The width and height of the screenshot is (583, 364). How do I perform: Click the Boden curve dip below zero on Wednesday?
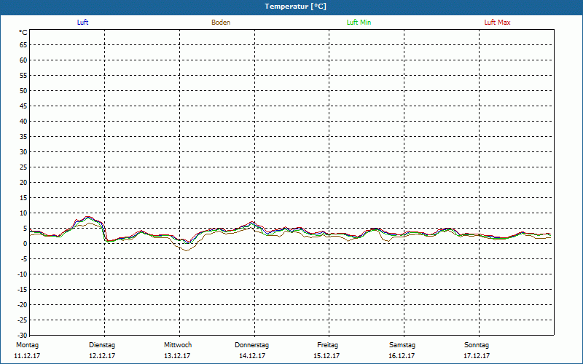click(187, 250)
